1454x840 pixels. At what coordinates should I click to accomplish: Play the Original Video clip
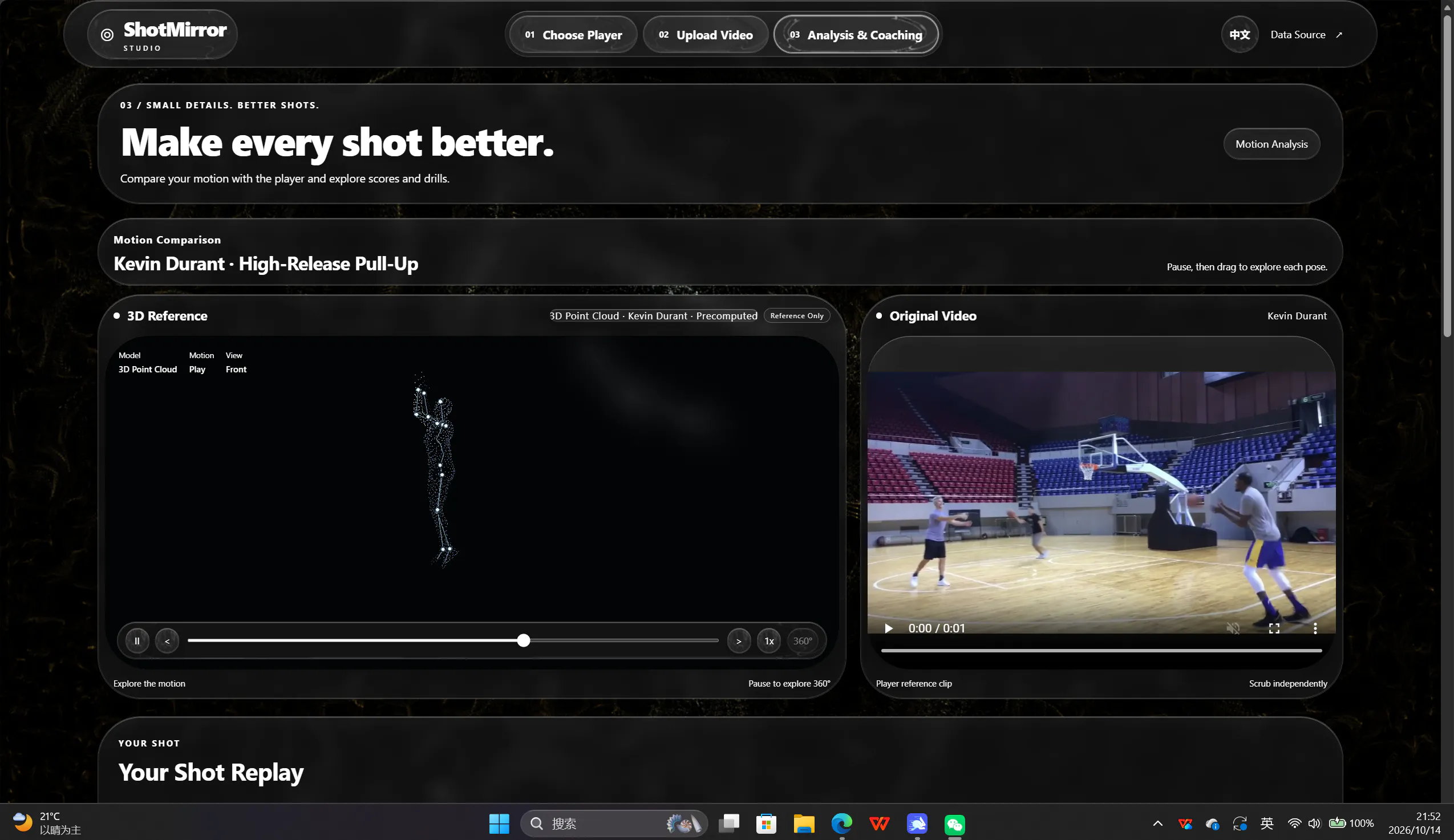click(889, 628)
